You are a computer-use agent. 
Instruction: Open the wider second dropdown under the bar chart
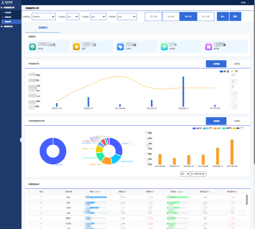pos(198,174)
